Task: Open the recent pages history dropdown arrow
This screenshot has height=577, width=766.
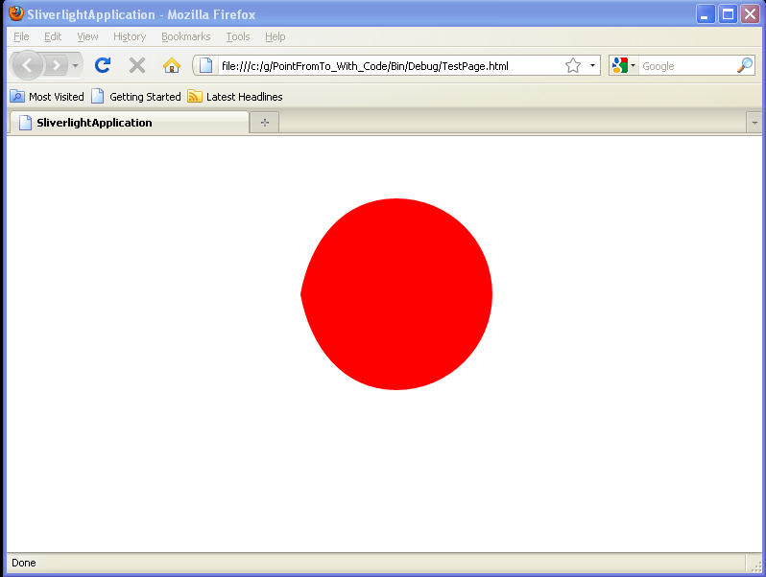Action: [x=75, y=65]
